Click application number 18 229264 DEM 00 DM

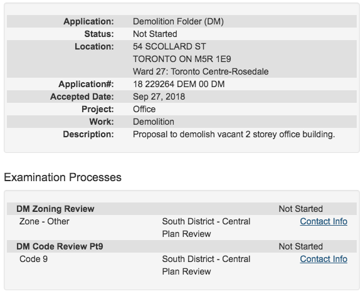[x=179, y=84]
